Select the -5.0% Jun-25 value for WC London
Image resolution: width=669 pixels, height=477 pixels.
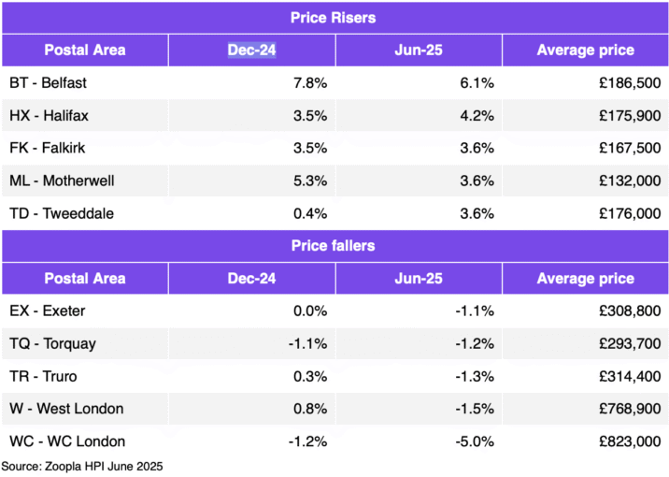click(476, 441)
